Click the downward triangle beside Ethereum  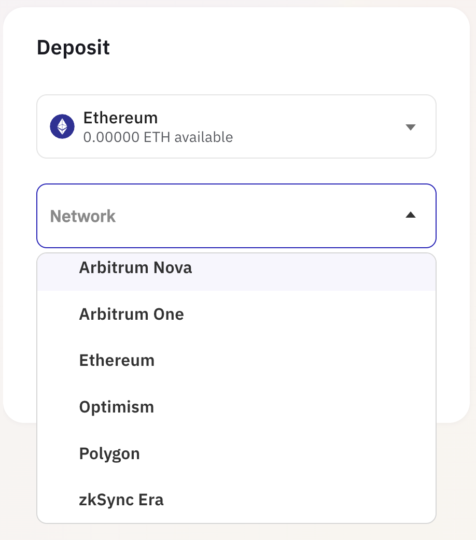point(411,126)
